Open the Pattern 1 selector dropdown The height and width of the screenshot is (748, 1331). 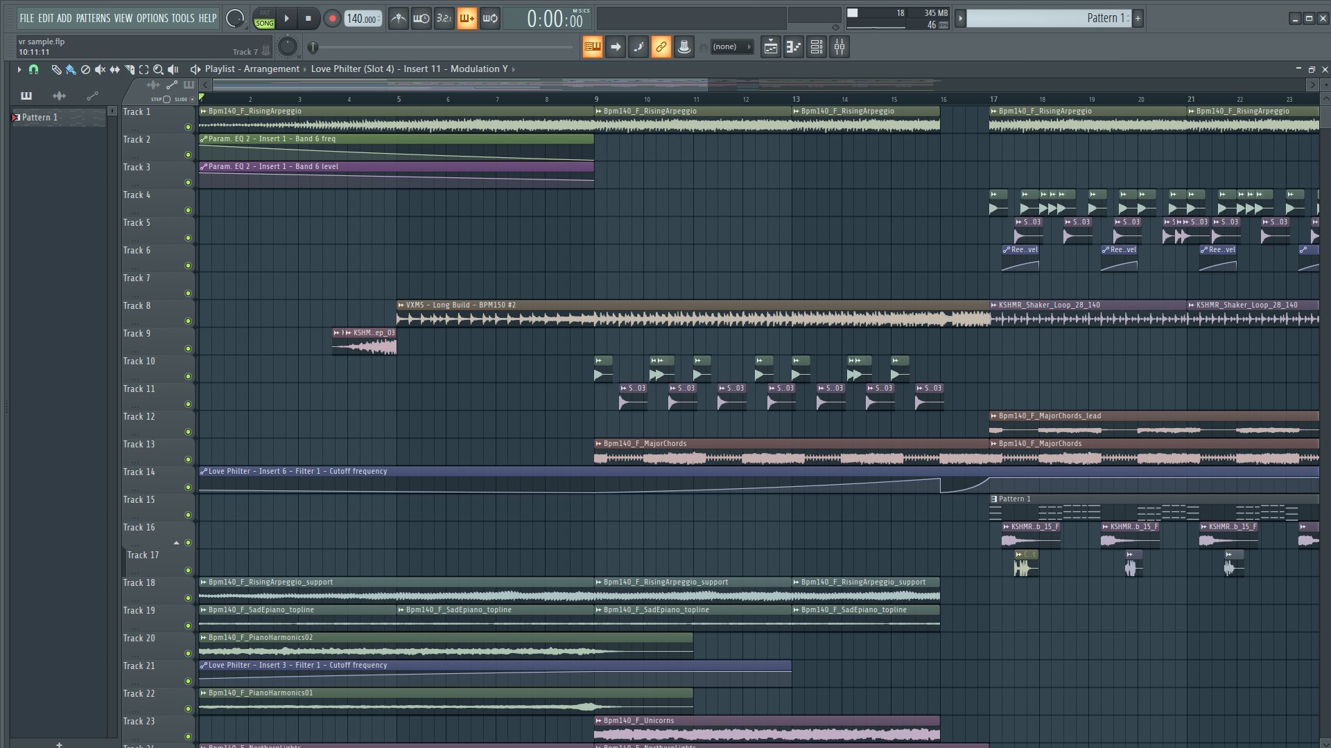coord(1049,19)
